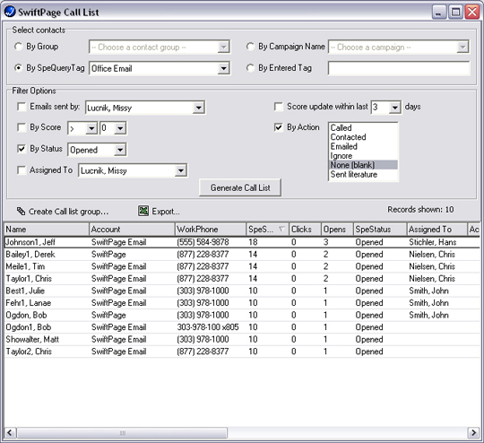
Task: Select the Ogdon1, Bob row
Action: tap(242, 327)
